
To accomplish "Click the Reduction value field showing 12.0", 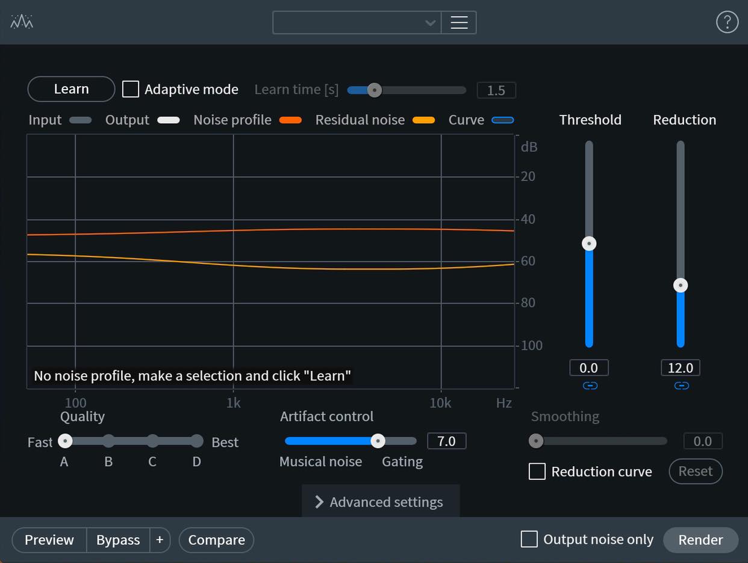I will tap(681, 368).
